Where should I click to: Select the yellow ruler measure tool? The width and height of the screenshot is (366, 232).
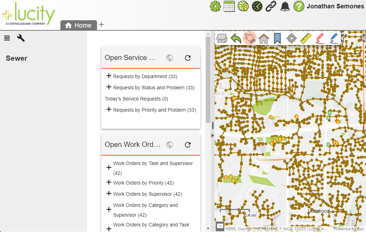(x=306, y=38)
